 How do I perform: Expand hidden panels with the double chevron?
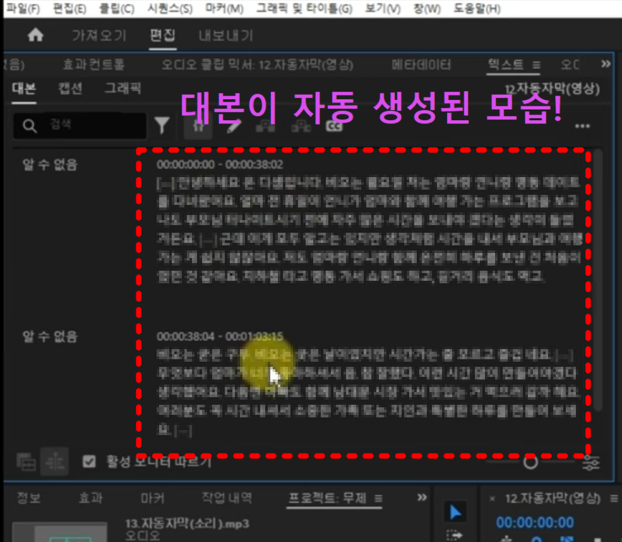click(x=605, y=64)
